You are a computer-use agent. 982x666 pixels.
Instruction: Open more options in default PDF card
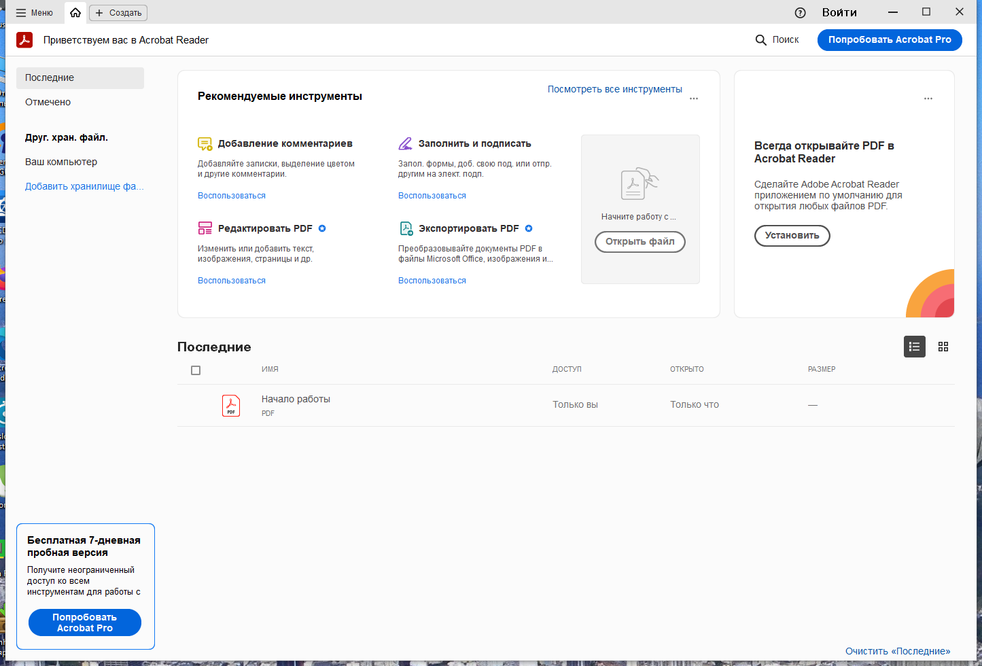point(928,99)
